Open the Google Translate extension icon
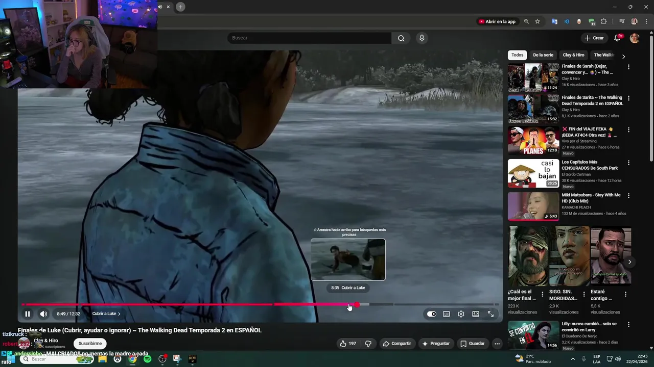The height and width of the screenshot is (367, 654). tap(554, 21)
